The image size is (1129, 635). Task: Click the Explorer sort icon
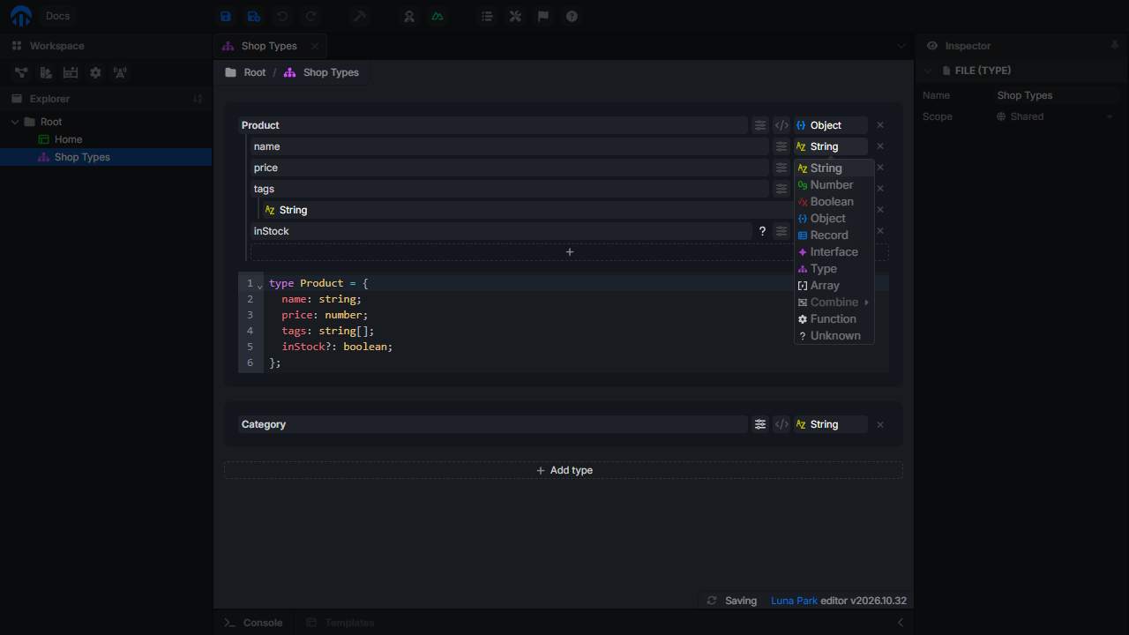(x=198, y=99)
